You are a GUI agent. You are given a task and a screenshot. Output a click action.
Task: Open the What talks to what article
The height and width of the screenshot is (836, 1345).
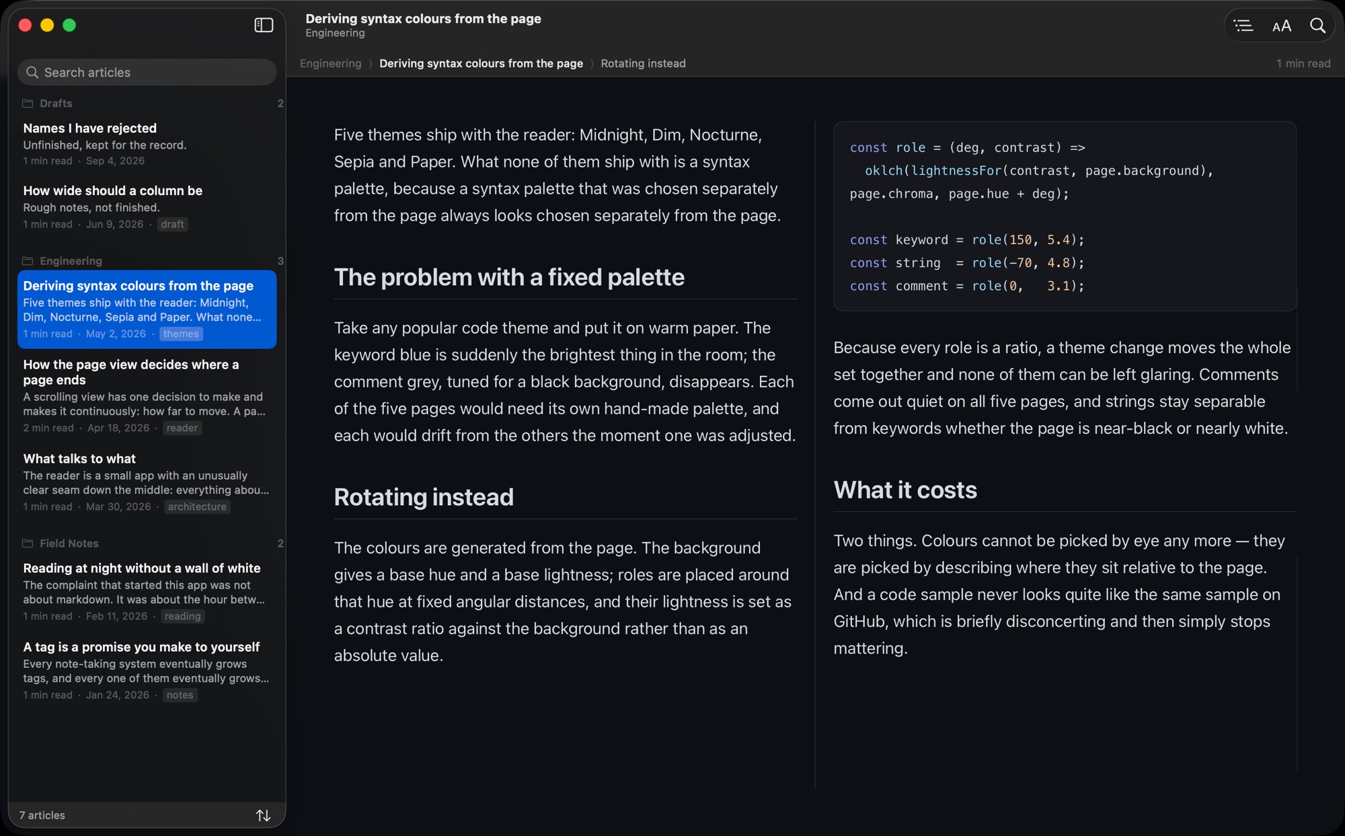pos(147,482)
